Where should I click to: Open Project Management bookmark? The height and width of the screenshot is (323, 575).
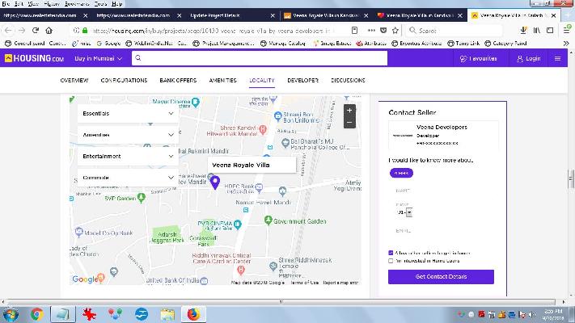pyautogui.click(x=223, y=44)
